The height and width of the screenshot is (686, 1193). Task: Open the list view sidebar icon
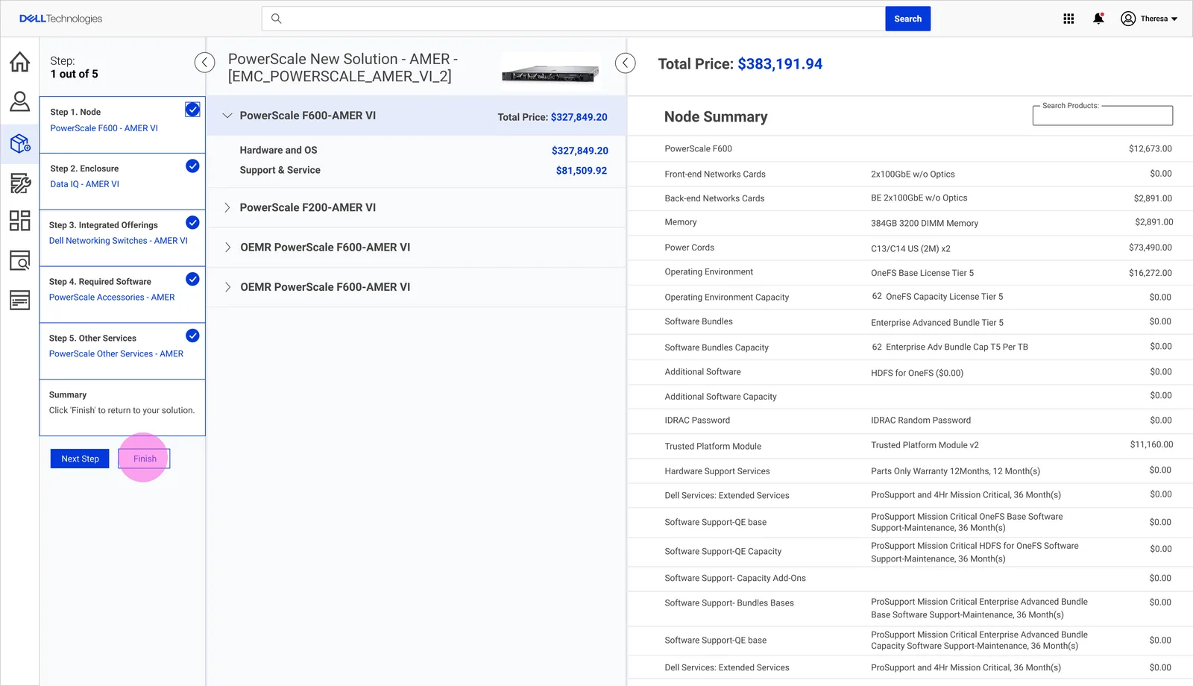20,300
